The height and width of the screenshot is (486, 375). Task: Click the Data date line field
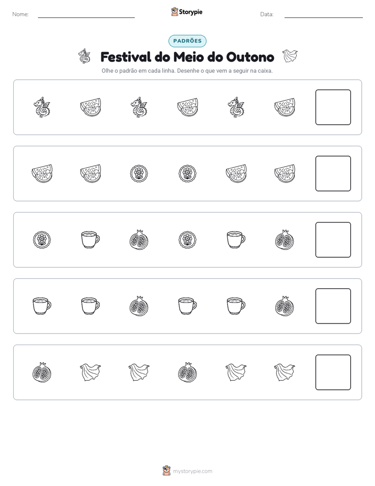coord(324,14)
